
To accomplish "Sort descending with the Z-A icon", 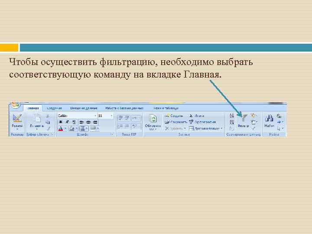I will click(231, 122).
